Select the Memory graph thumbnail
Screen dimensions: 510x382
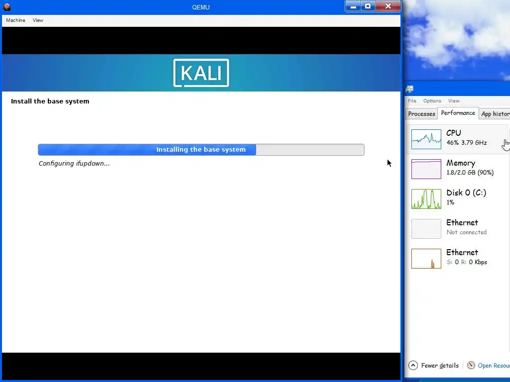tap(426, 169)
